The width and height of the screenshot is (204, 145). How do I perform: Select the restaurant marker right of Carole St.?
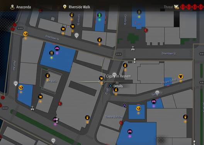coord(139,12)
